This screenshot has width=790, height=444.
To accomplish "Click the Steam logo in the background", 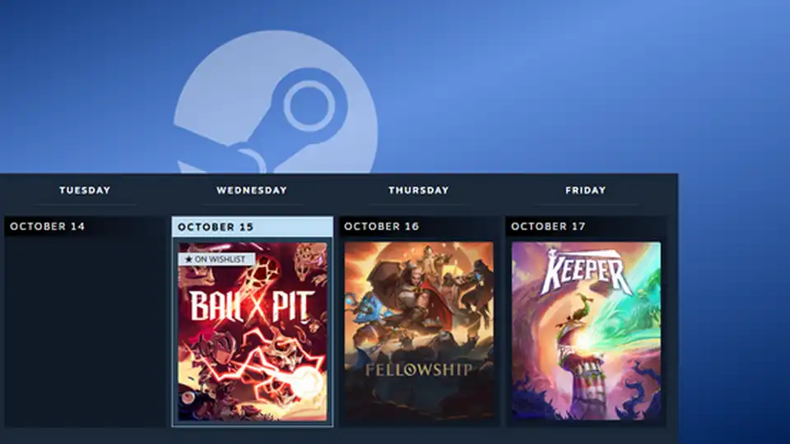I will [x=276, y=107].
